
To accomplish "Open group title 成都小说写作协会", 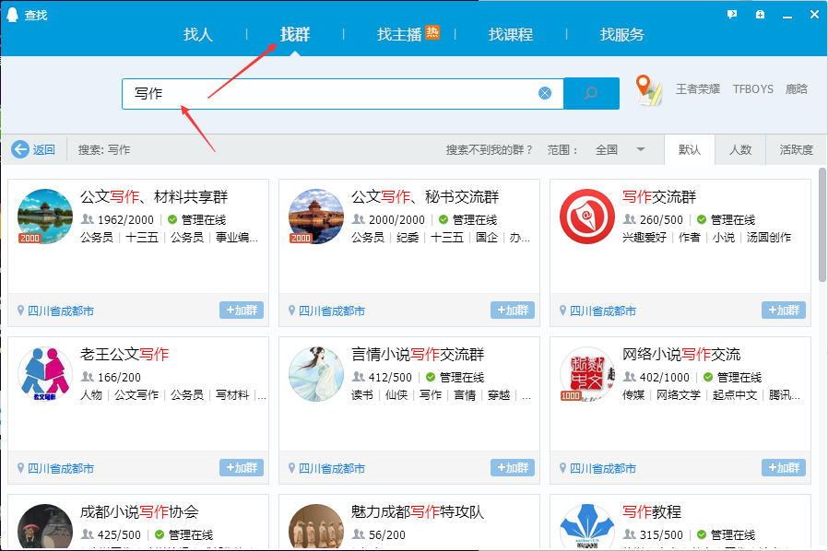I will [x=139, y=512].
